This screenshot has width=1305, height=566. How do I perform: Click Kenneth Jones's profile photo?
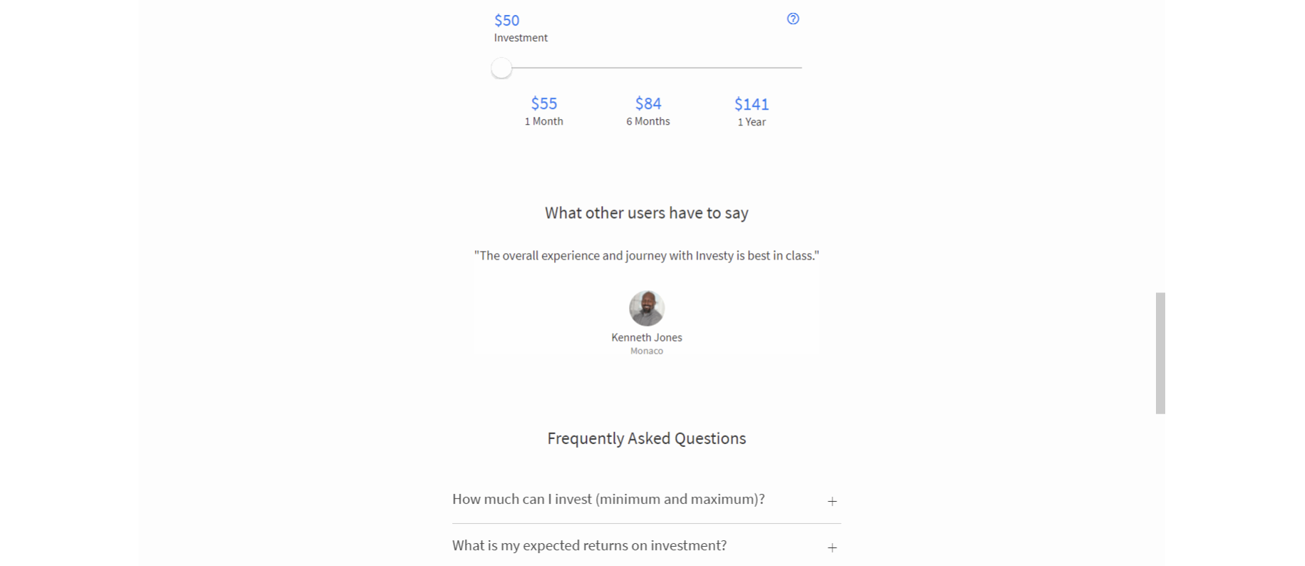[647, 308]
